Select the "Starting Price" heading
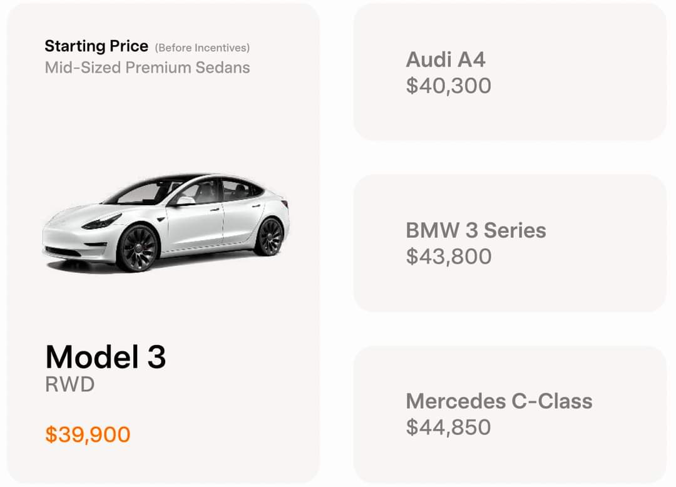676x487 pixels. (x=96, y=46)
